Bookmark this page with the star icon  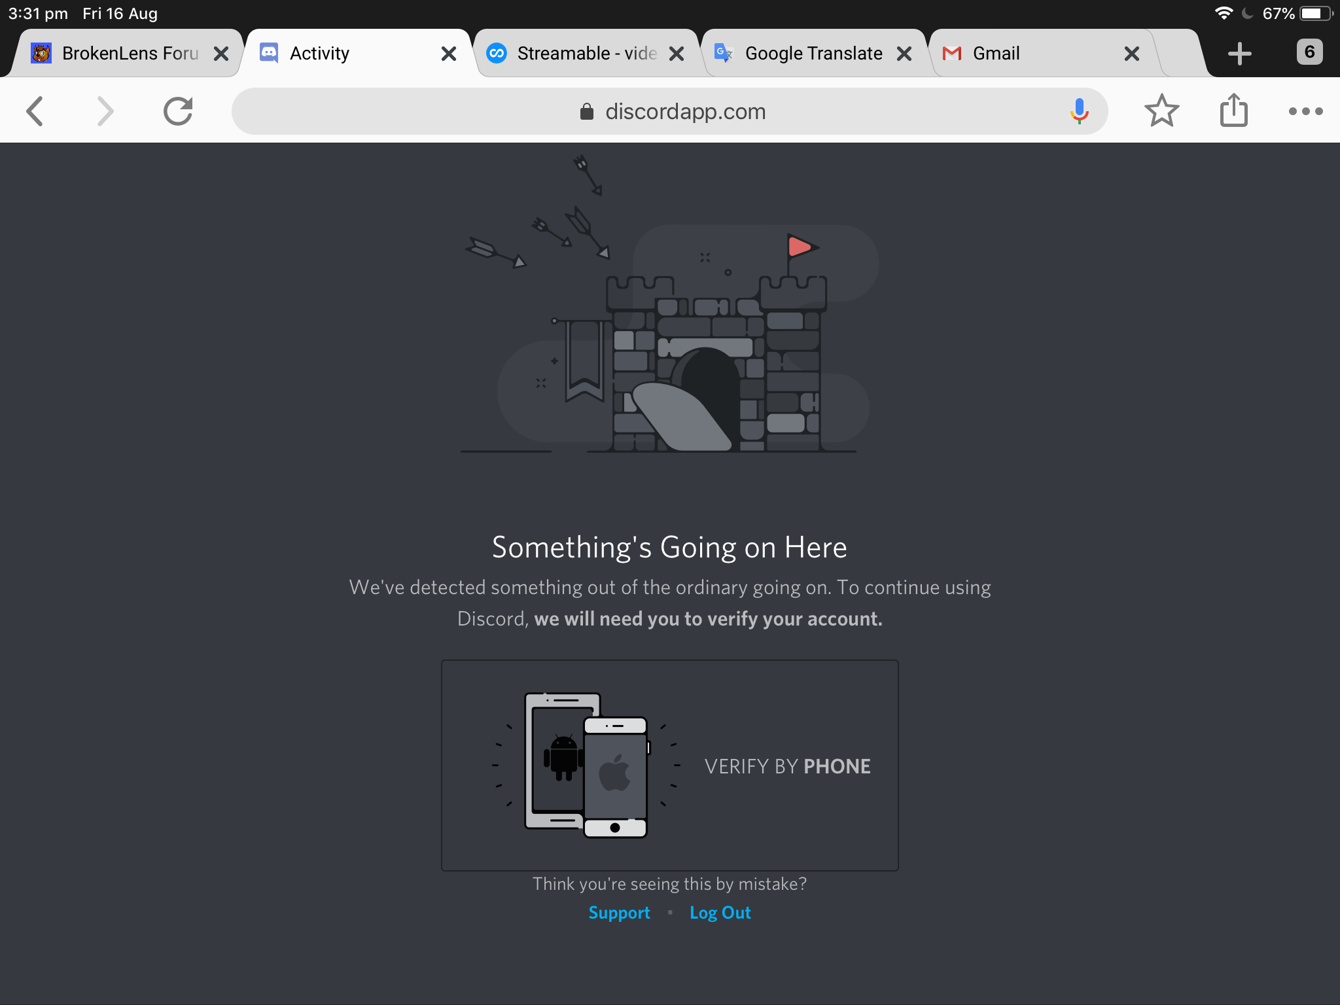point(1162,111)
